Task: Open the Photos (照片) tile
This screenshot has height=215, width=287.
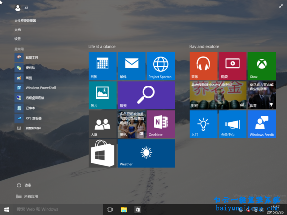Action: pyautogui.click(x=102, y=95)
